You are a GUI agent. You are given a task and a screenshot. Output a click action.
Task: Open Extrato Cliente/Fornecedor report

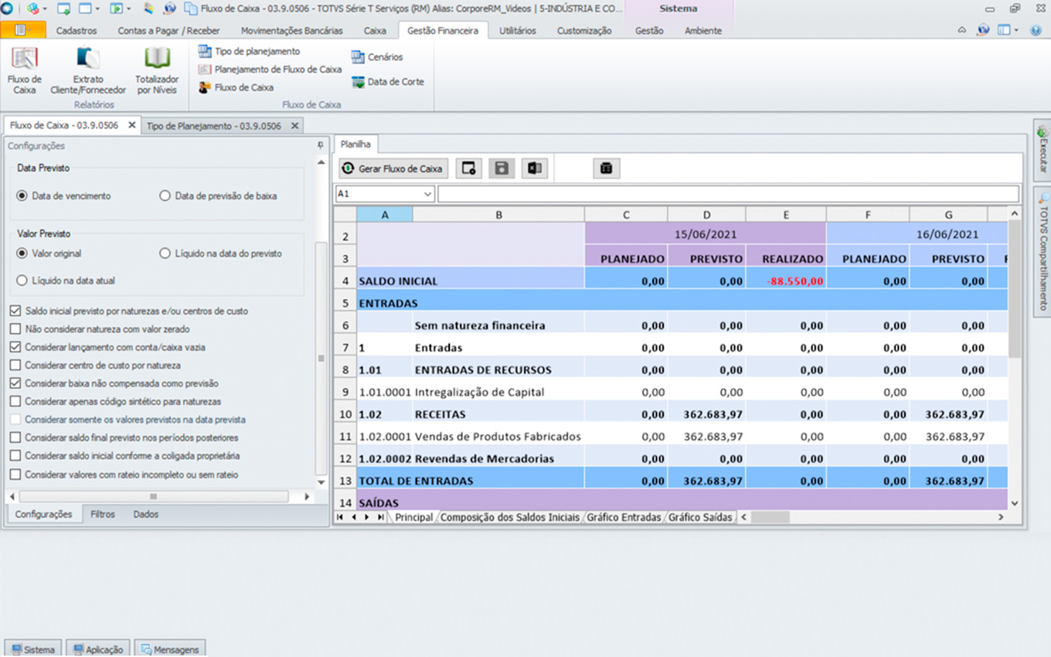(x=88, y=70)
